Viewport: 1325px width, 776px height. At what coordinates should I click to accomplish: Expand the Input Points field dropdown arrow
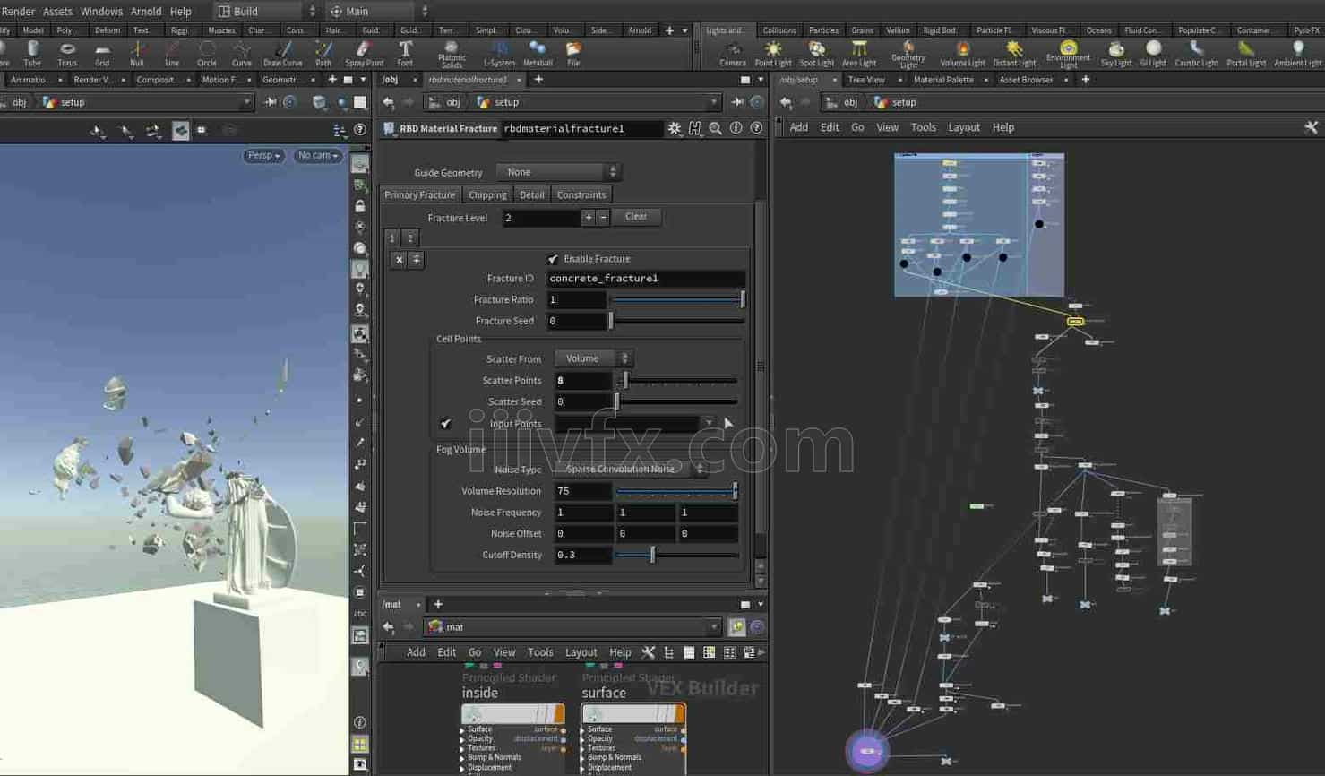tap(709, 423)
